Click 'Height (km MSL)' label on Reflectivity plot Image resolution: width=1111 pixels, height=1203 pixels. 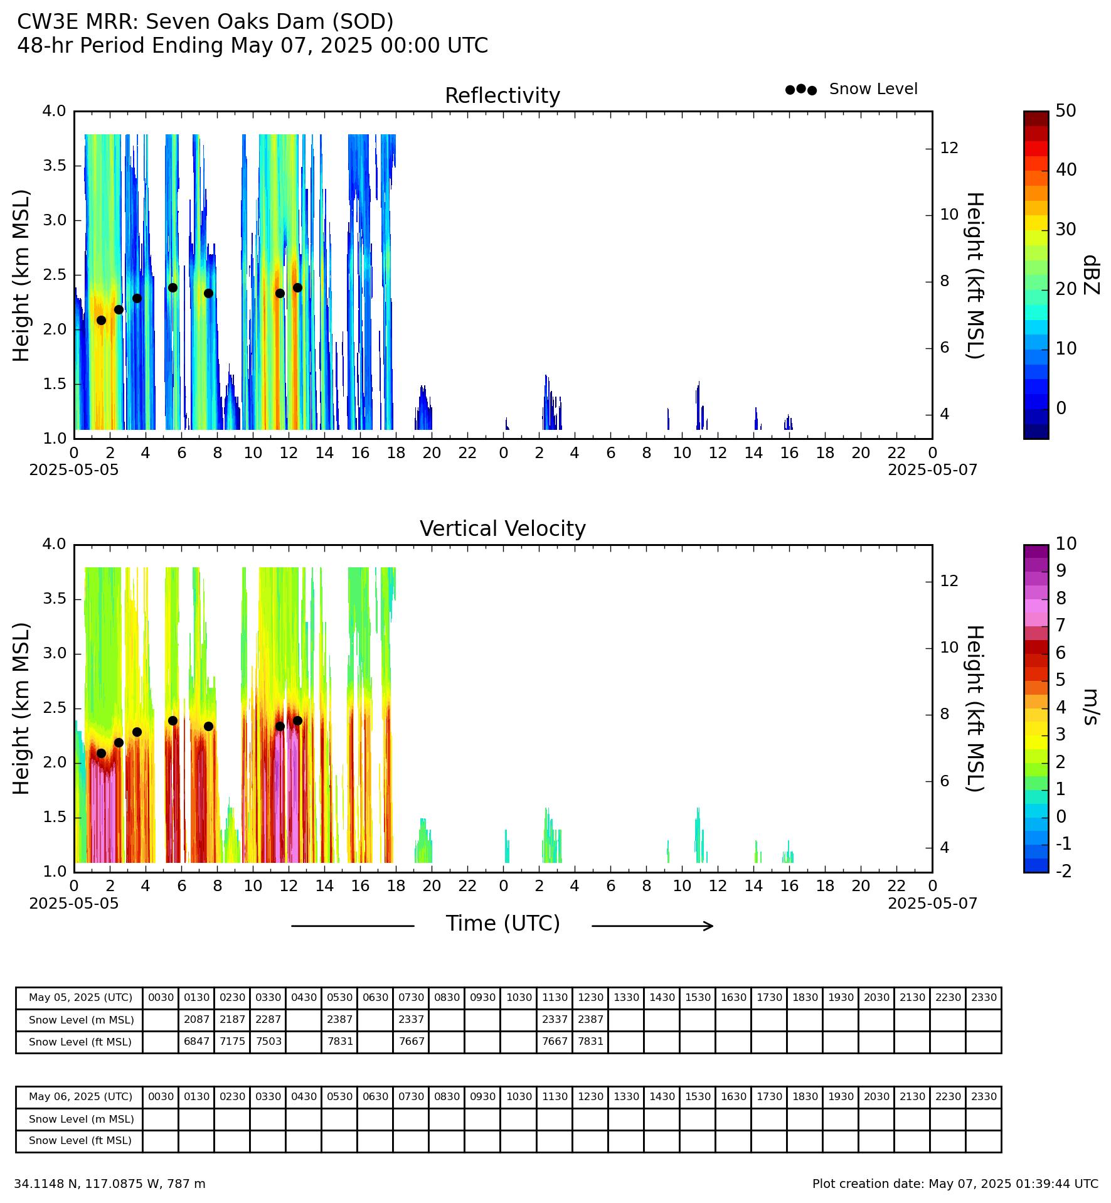(x=21, y=275)
